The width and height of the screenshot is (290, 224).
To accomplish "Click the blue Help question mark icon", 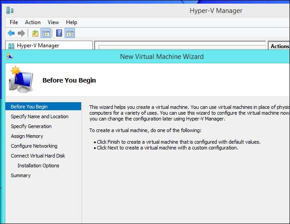I will pos(59,33).
